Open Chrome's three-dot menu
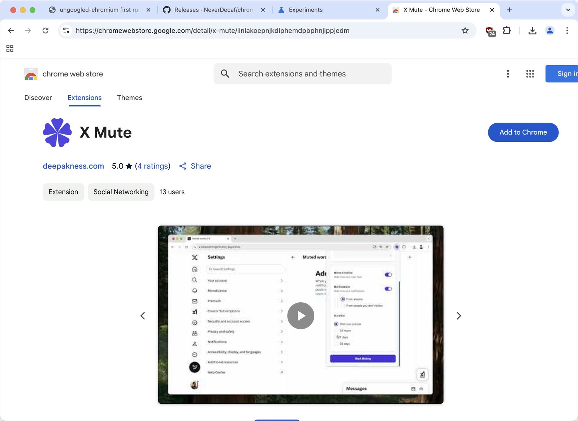The image size is (578, 421). (567, 31)
